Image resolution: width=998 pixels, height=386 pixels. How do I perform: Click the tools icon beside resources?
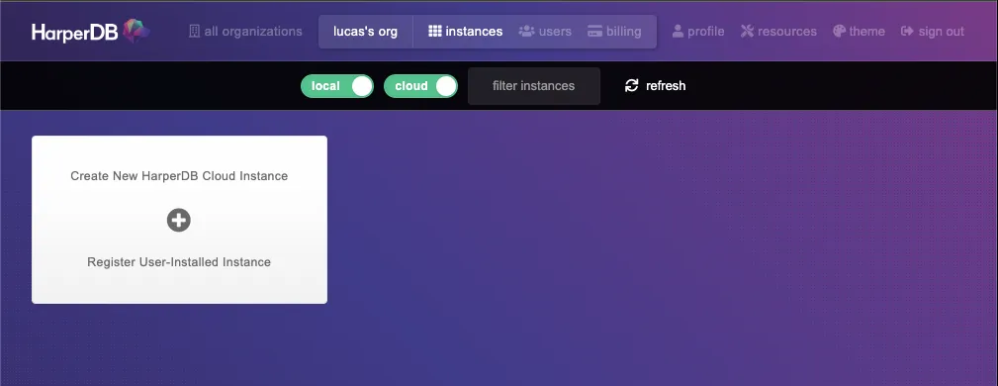(x=747, y=32)
